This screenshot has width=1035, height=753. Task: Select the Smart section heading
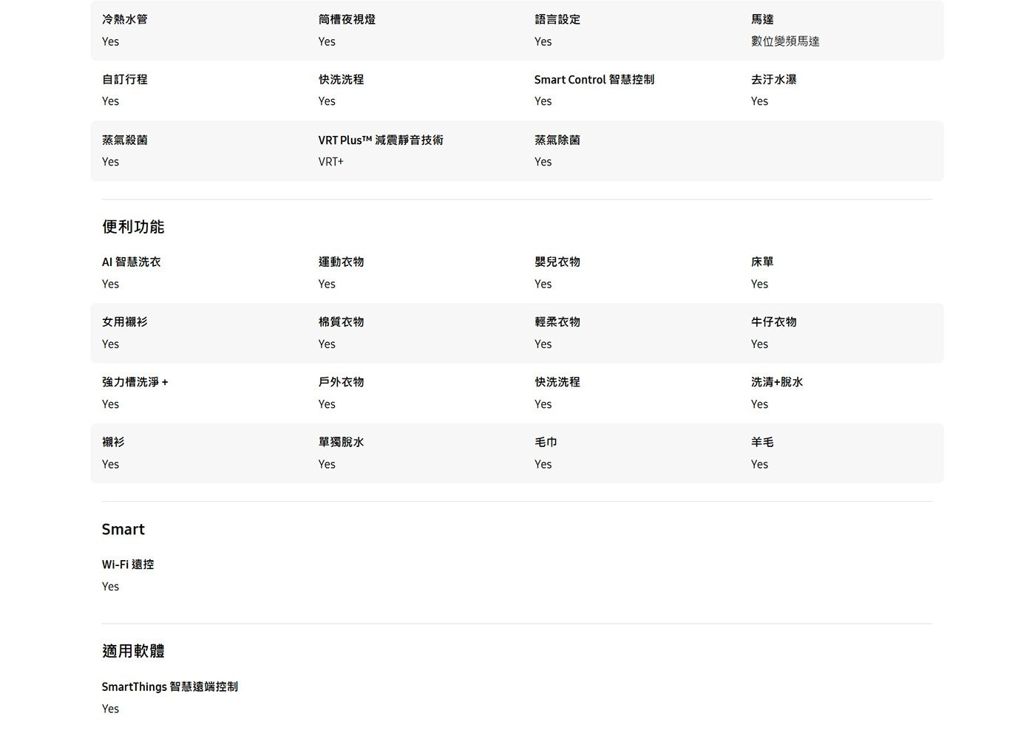(x=123, y=529)
